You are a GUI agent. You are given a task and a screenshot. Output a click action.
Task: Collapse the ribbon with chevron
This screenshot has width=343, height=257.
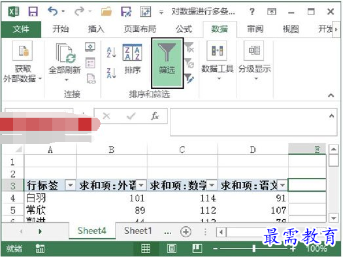tap(331, 95)
